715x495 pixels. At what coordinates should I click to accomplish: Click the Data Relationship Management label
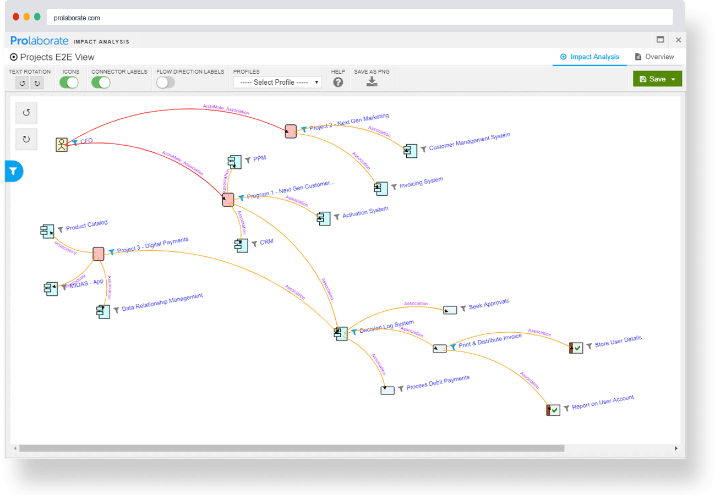pos(162,302)
